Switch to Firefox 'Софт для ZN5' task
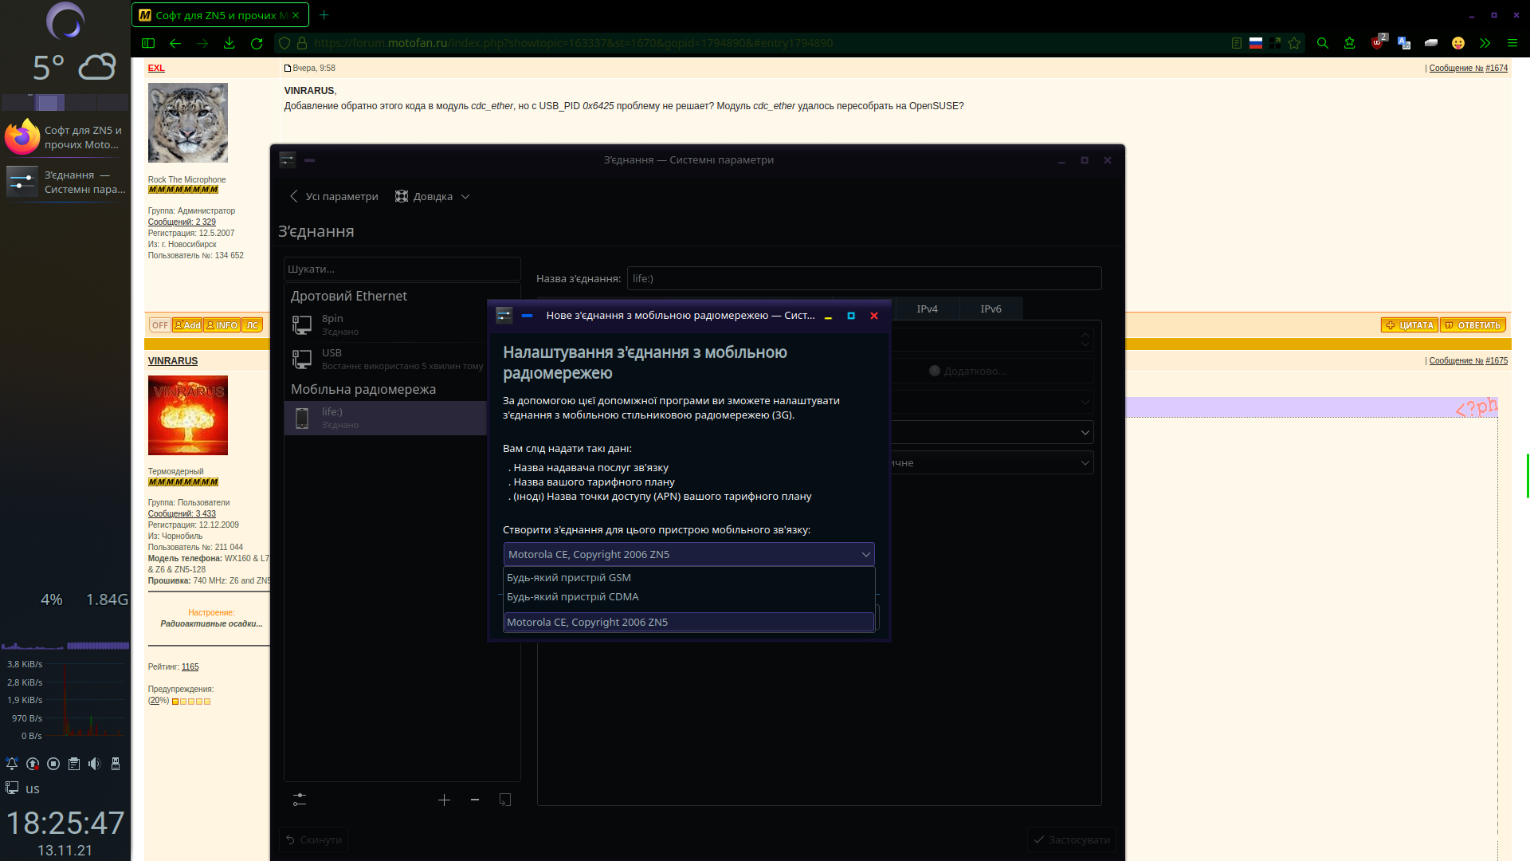Viewport: 1530px width, 861px height. coord(65,137)
